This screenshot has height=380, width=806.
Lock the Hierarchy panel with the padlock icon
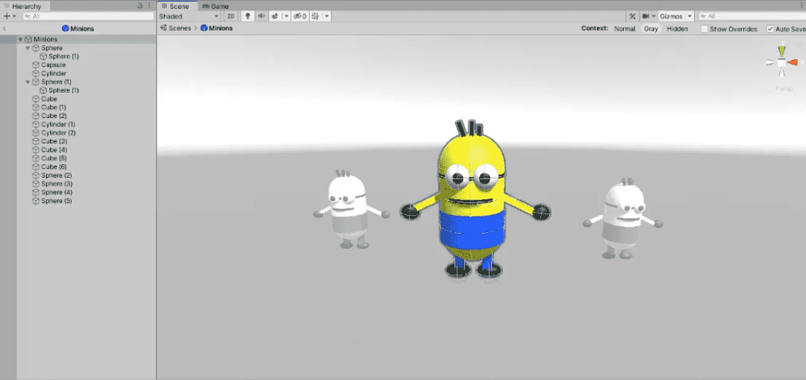(140, 6)
